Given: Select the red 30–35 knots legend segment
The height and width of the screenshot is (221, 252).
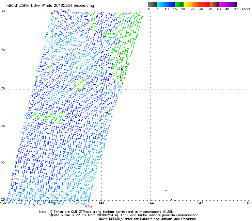Looking at the screenshot, I should coord(206,4).
